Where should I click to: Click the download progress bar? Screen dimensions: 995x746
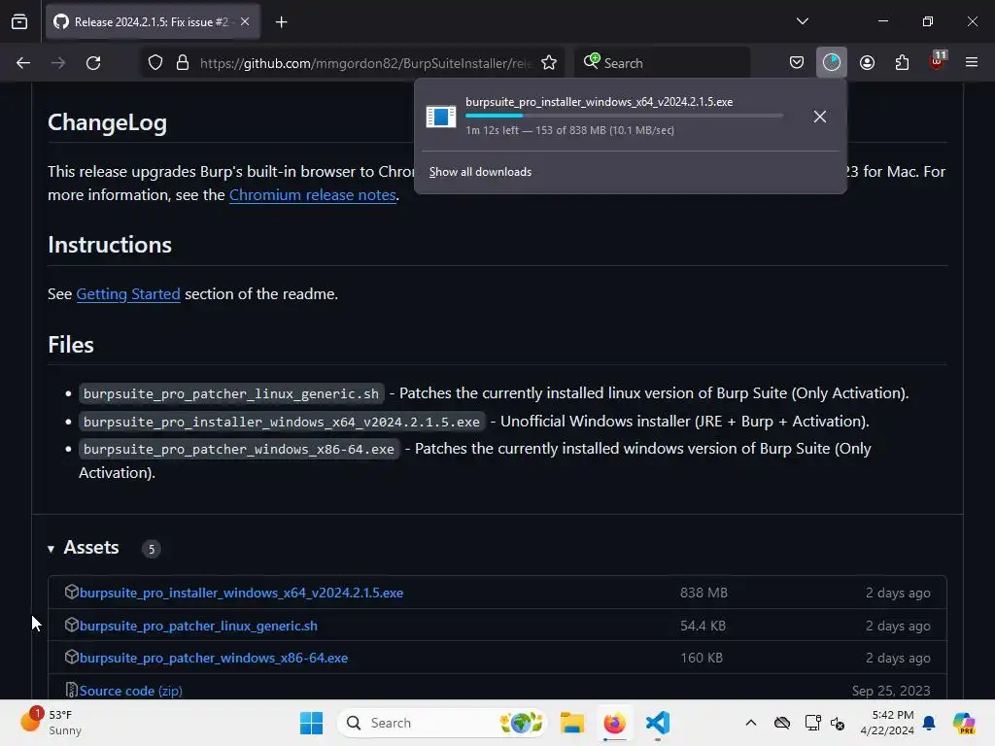pyautogui.click(x=625, y=116)
